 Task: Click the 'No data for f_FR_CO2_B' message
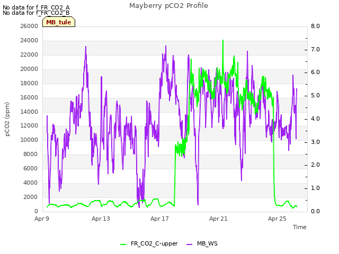coord(36,13)
